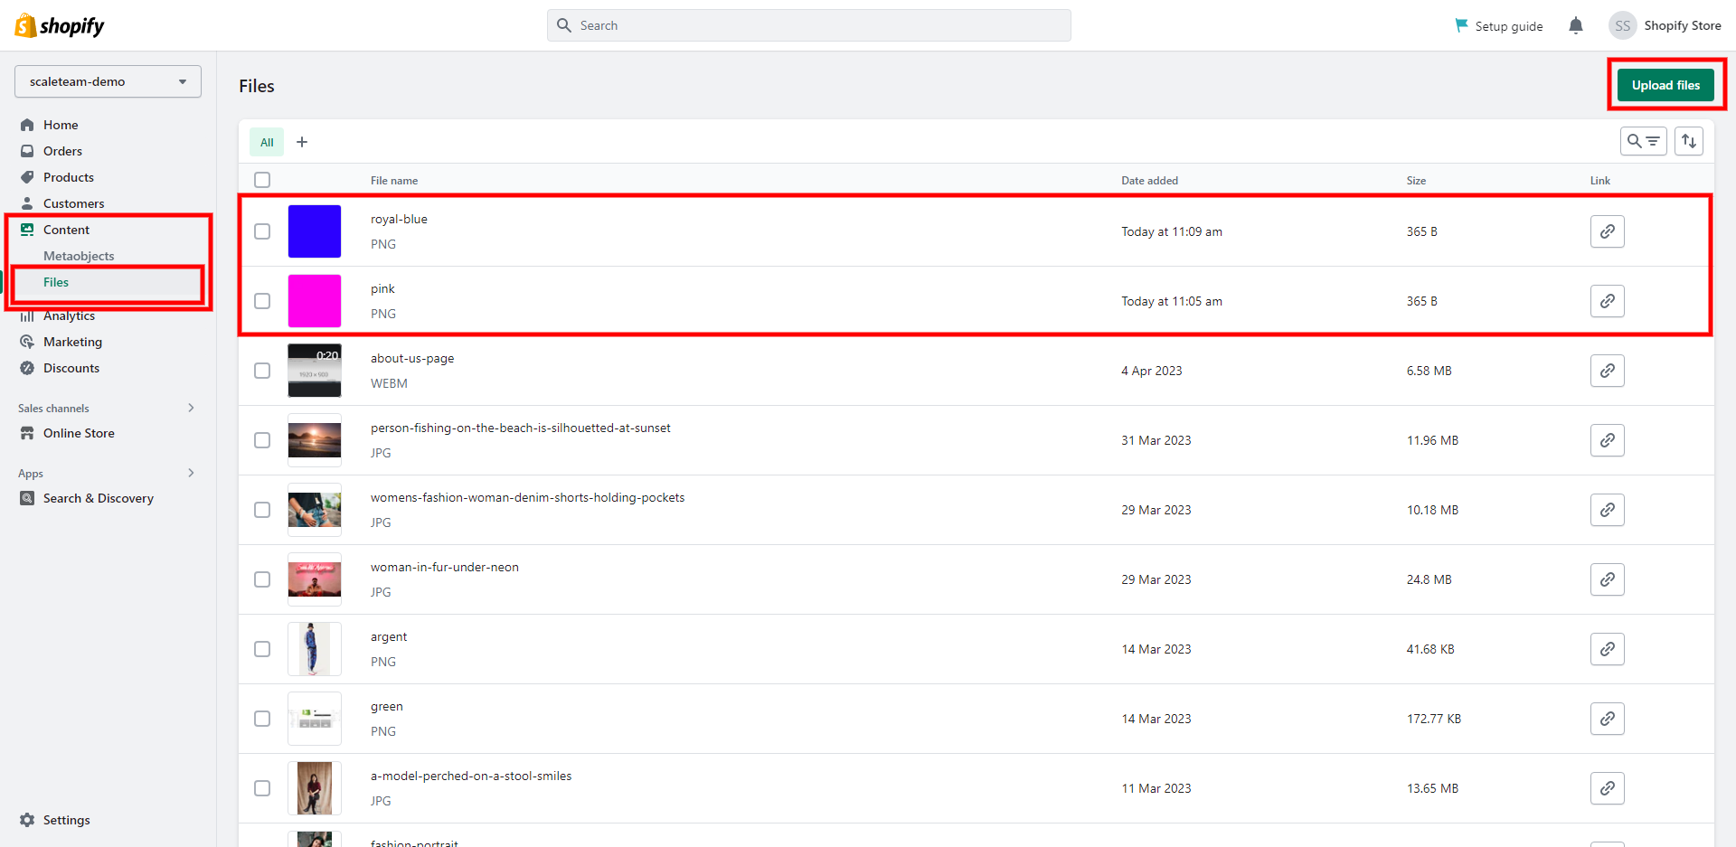Expand the Apps section chevron
Screen dimensions: 1736x847
coord(191,473)
